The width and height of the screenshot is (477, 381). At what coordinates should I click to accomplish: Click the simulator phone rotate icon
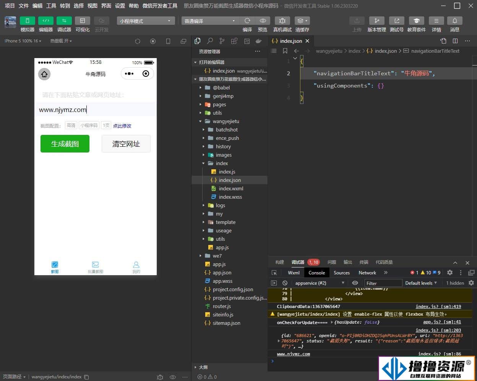tap(168, 41)
